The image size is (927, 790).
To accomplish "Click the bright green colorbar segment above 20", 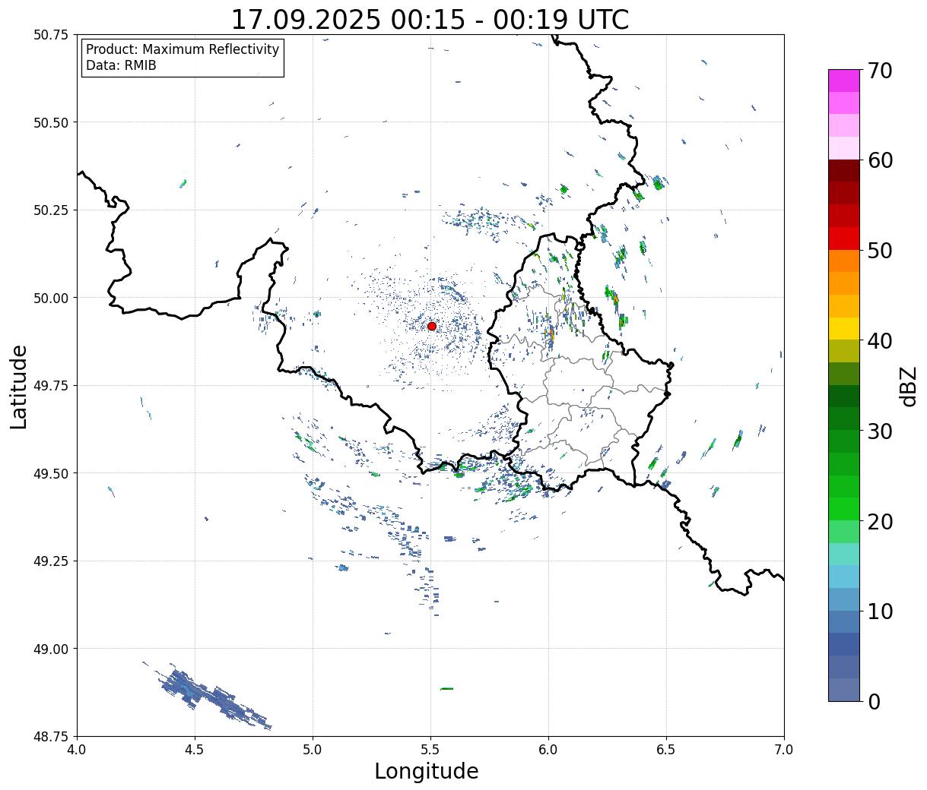I will pos(844,509).
